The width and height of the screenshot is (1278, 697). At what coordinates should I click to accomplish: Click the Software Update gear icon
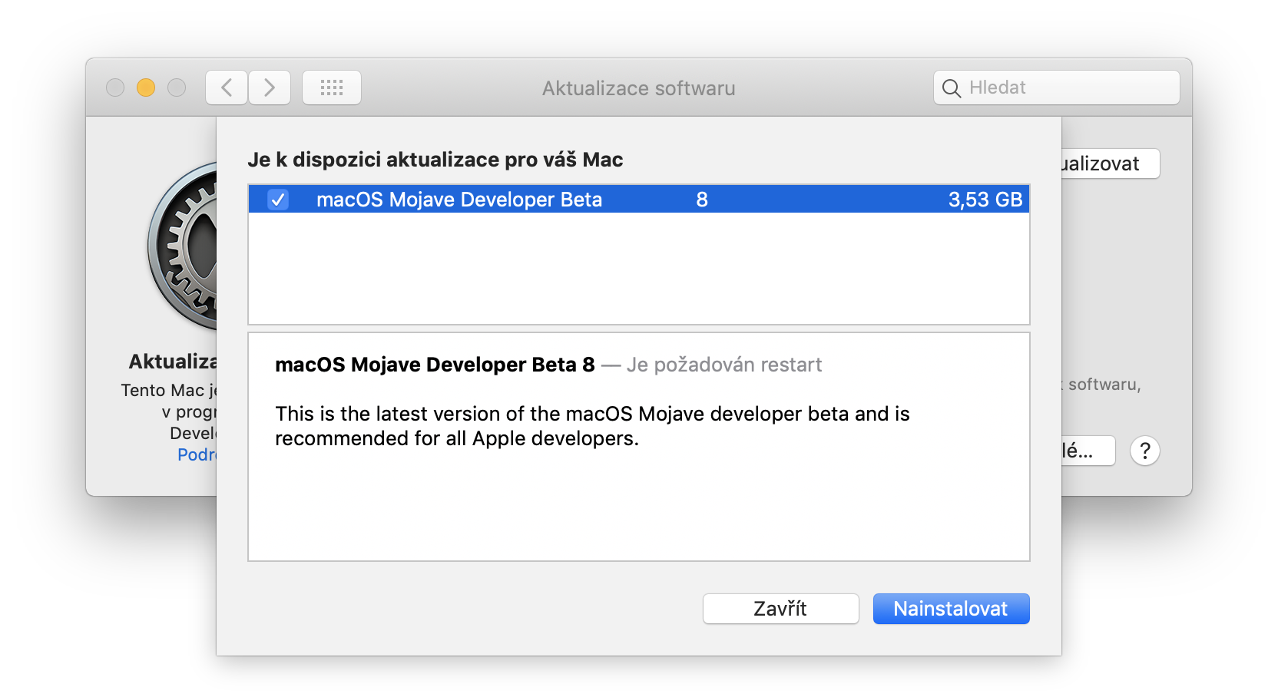[x=184, y=246]
